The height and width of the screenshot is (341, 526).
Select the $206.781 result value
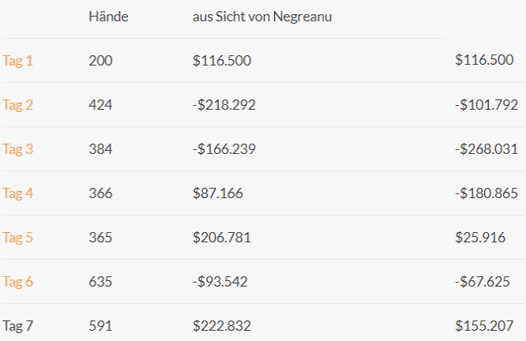[222, 237]
